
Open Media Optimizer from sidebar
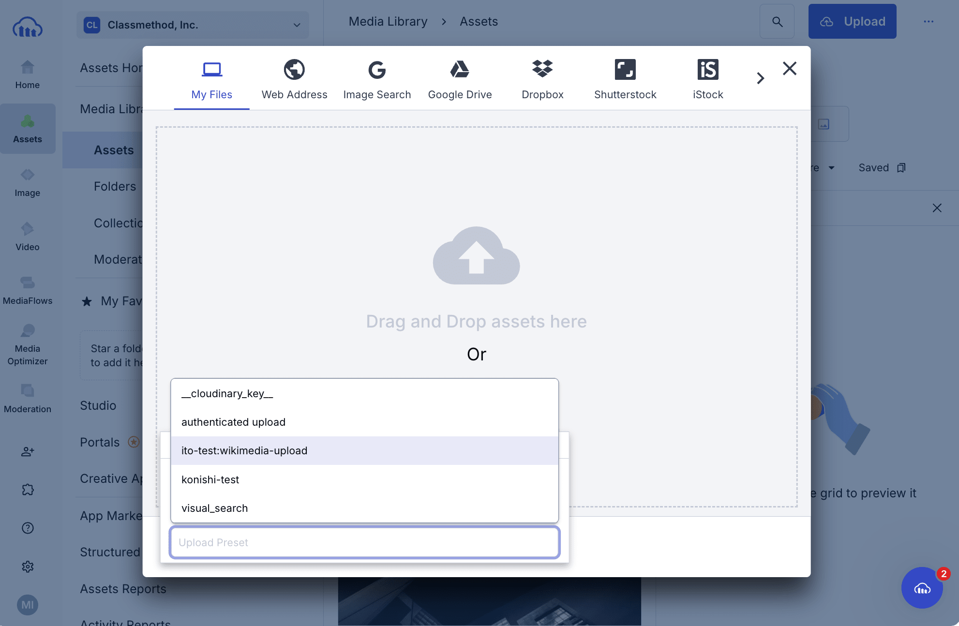click(28, 345)
